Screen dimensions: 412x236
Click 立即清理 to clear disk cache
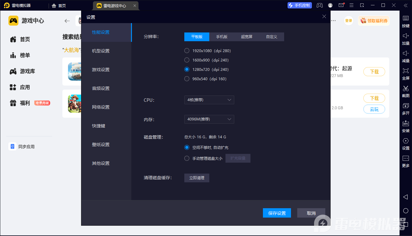(x=196, y=178)
